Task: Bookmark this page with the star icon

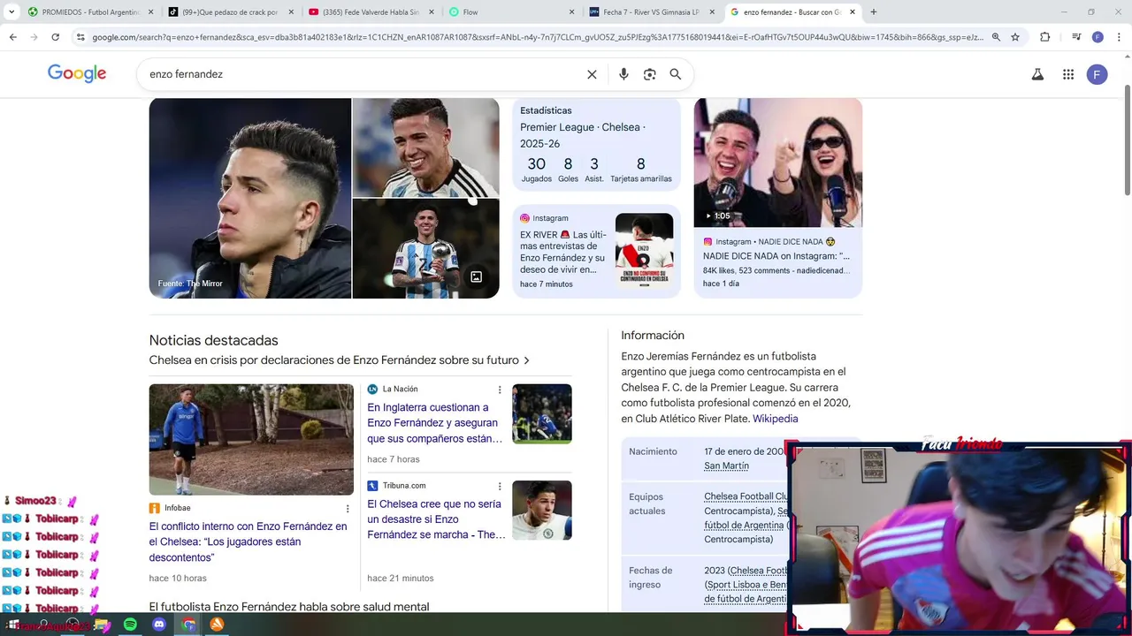Action: point(1015,37)
